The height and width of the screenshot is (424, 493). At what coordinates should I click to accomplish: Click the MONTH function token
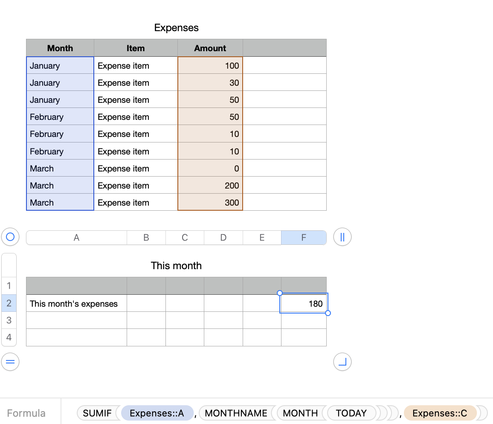click(300, 413)
